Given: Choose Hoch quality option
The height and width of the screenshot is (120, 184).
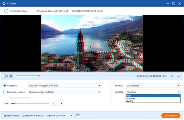Looking at the screenshot, I should pos(153,96).
